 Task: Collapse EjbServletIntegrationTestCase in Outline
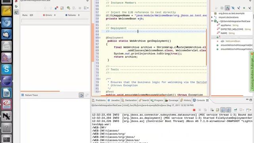pyautogui.click(x=212, y=21)
